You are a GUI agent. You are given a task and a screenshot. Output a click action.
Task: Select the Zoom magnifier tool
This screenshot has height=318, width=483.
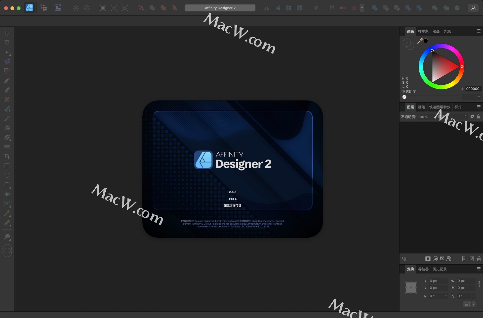(7, 237)
